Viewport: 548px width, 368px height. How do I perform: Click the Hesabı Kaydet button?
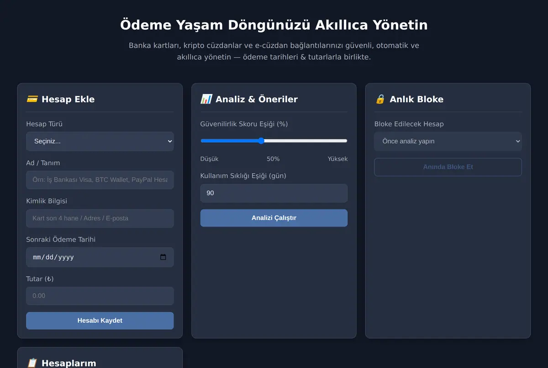pyautogui.click(x=100, y=321)
